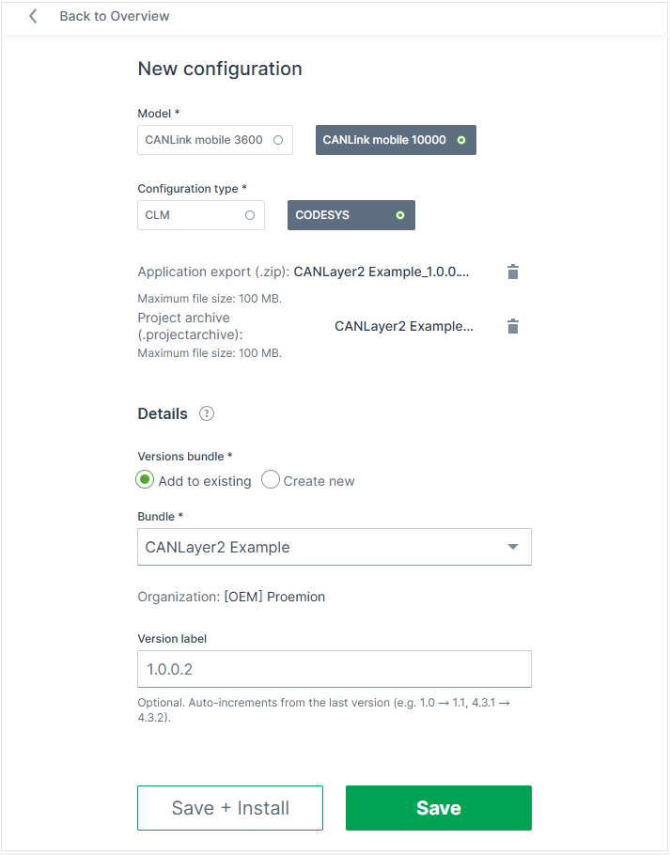Open the Bundle dropdown arrow
Image resolution: width=670 pixels, height=855 pixels.
pos(512,547)
